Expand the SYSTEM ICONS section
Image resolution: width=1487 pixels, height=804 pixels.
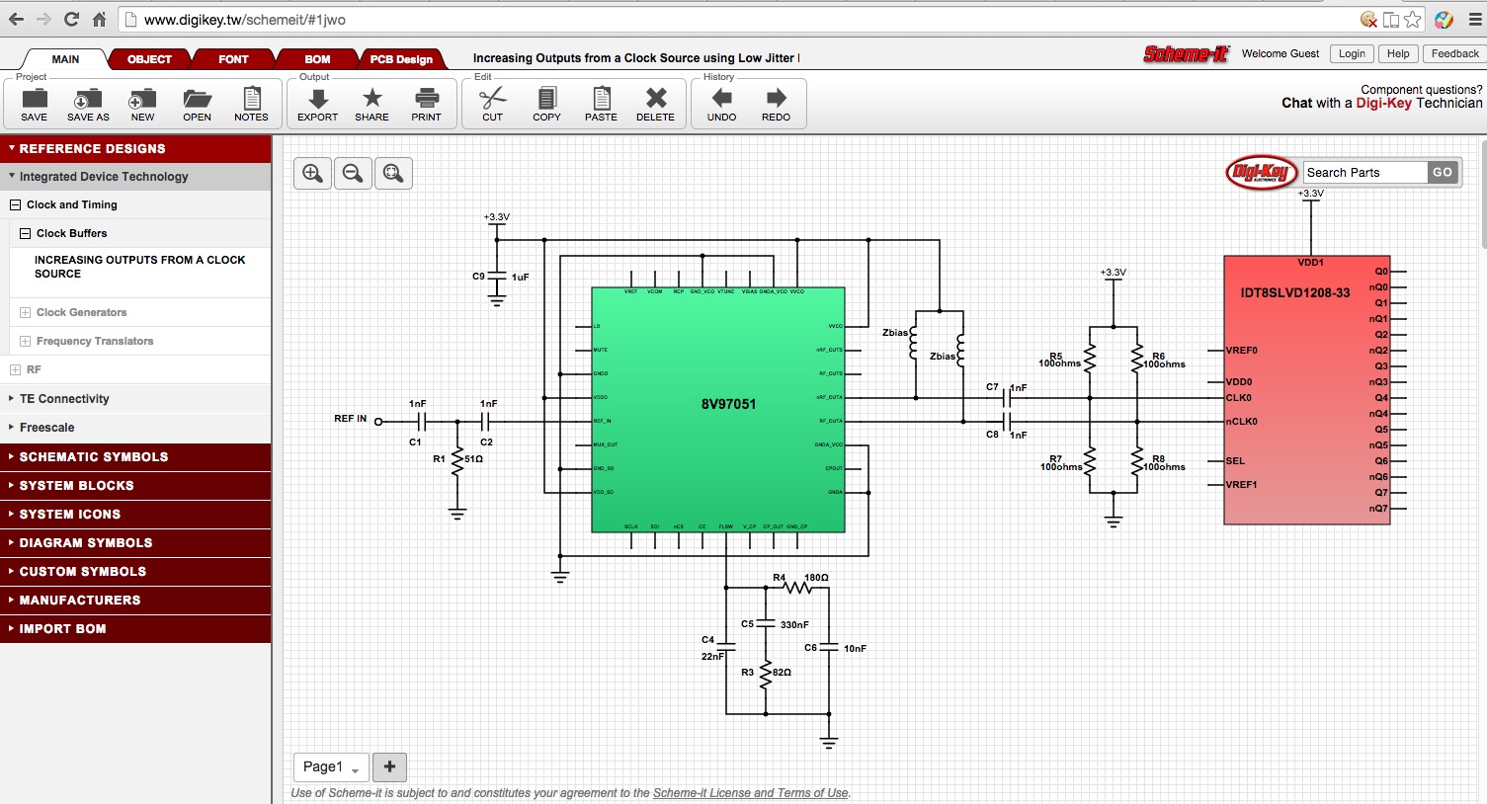135,515
